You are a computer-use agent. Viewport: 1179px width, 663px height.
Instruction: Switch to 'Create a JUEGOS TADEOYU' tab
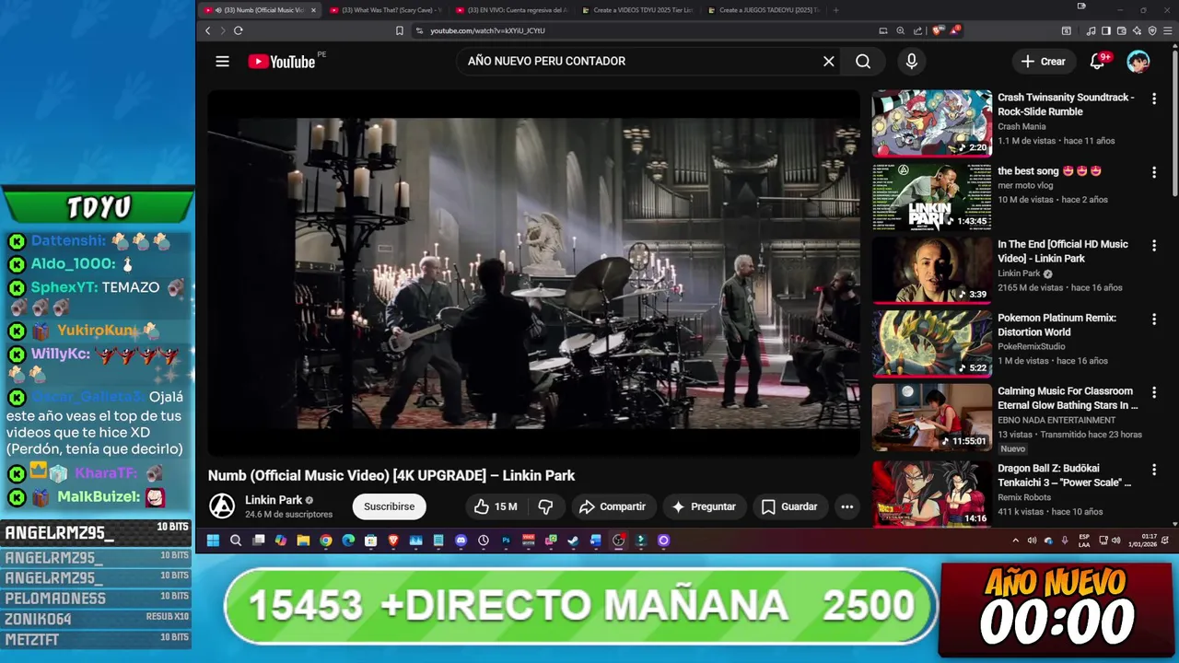tap(763, 10)
